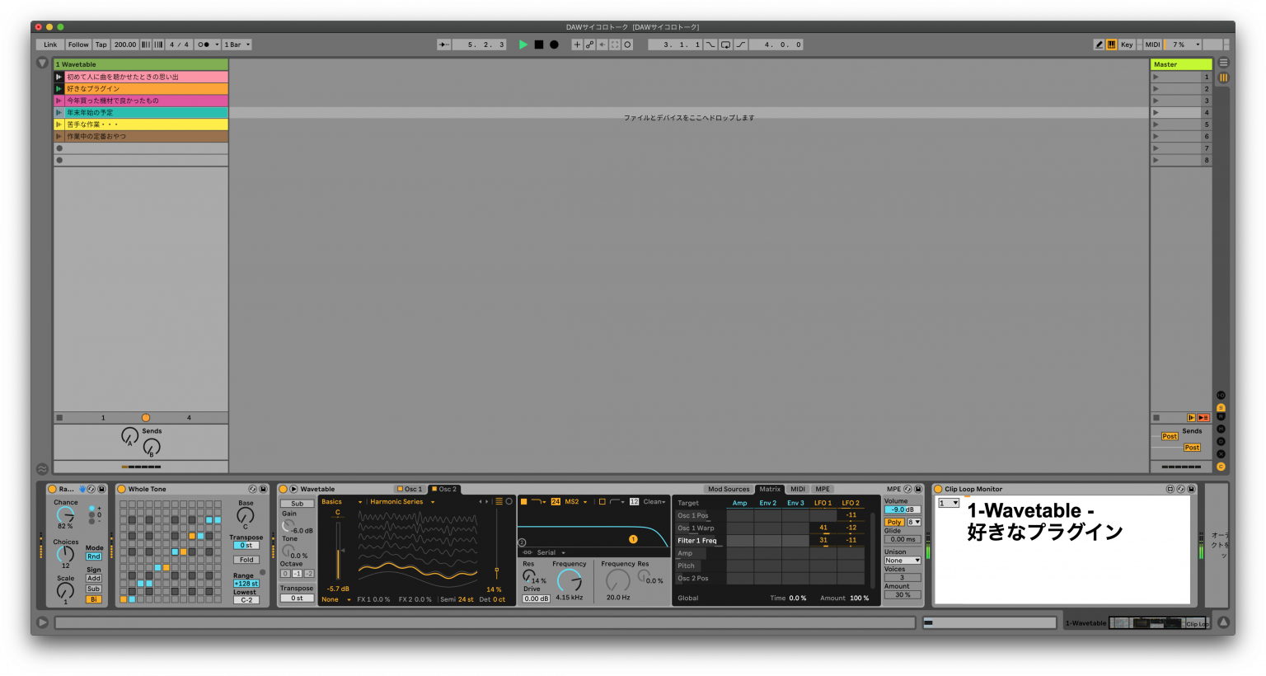Toggle Send A Post button on Master
This screenshot has width=1266, height=676.
pyautogui.click(x=1169, y=436)
